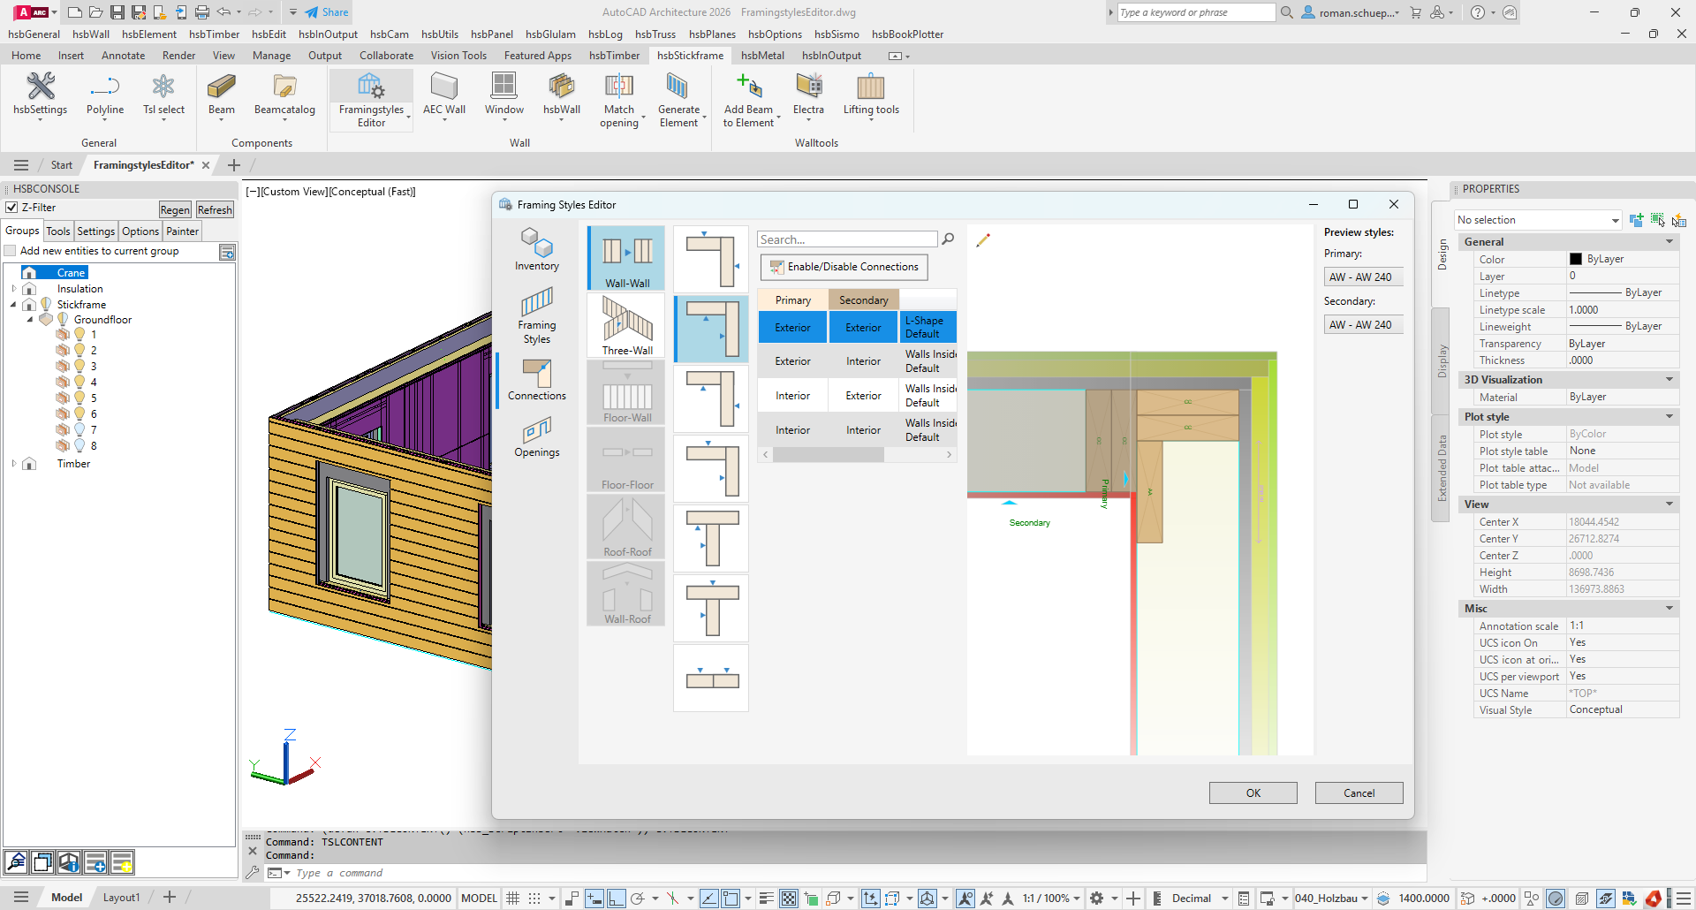Collapse the Plot style section
Screen dimensions: 1696x910
[1669, 416]
